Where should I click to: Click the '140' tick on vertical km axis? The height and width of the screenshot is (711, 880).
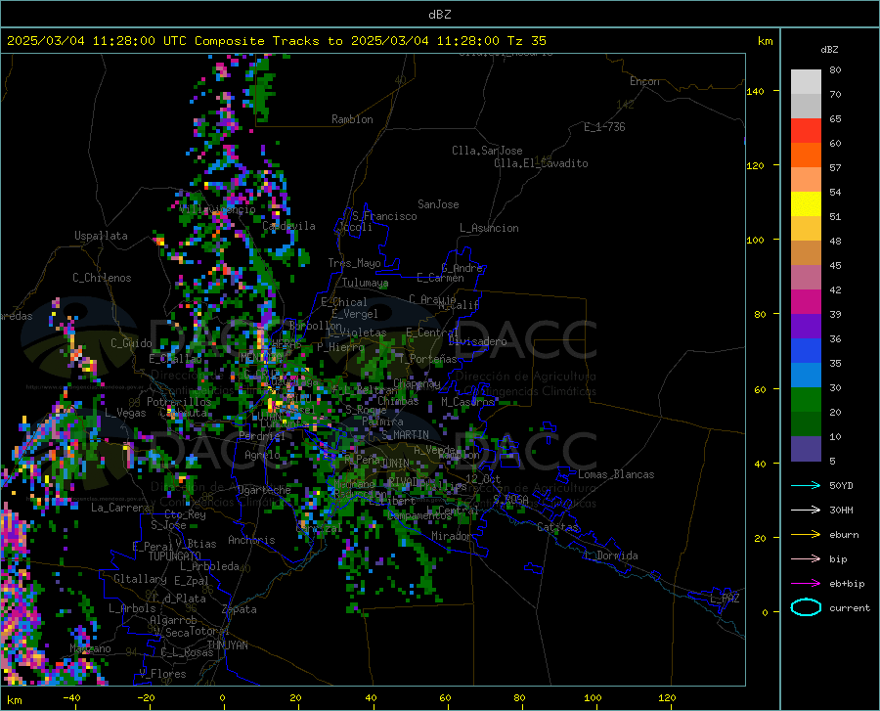(755, 91)
